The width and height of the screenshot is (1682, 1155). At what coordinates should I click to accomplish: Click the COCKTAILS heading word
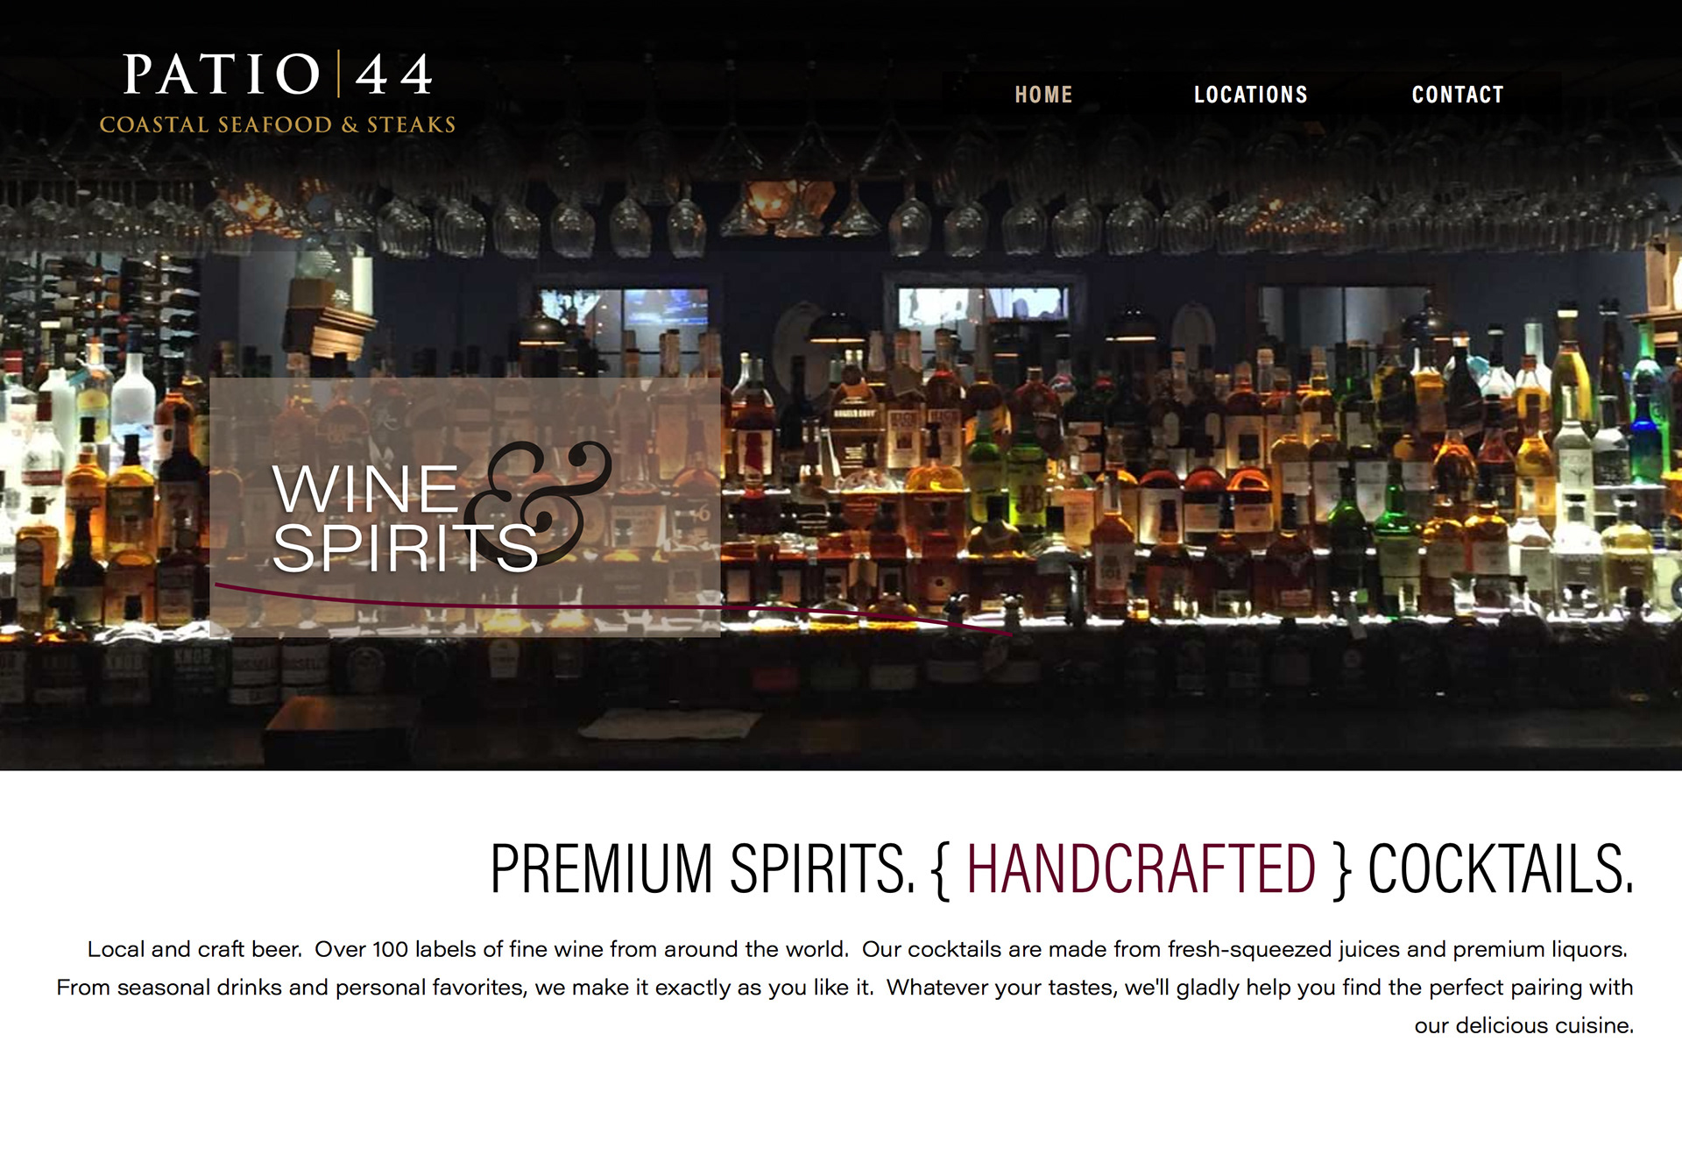[x=1501, y=868]
